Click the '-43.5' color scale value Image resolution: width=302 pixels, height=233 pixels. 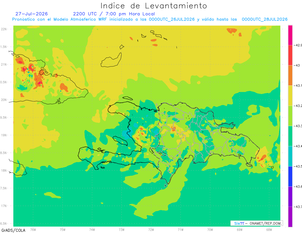coord(298,166)
